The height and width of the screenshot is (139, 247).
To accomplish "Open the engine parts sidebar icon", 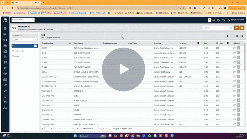I will pyautogui.click(x=5, y=40).
